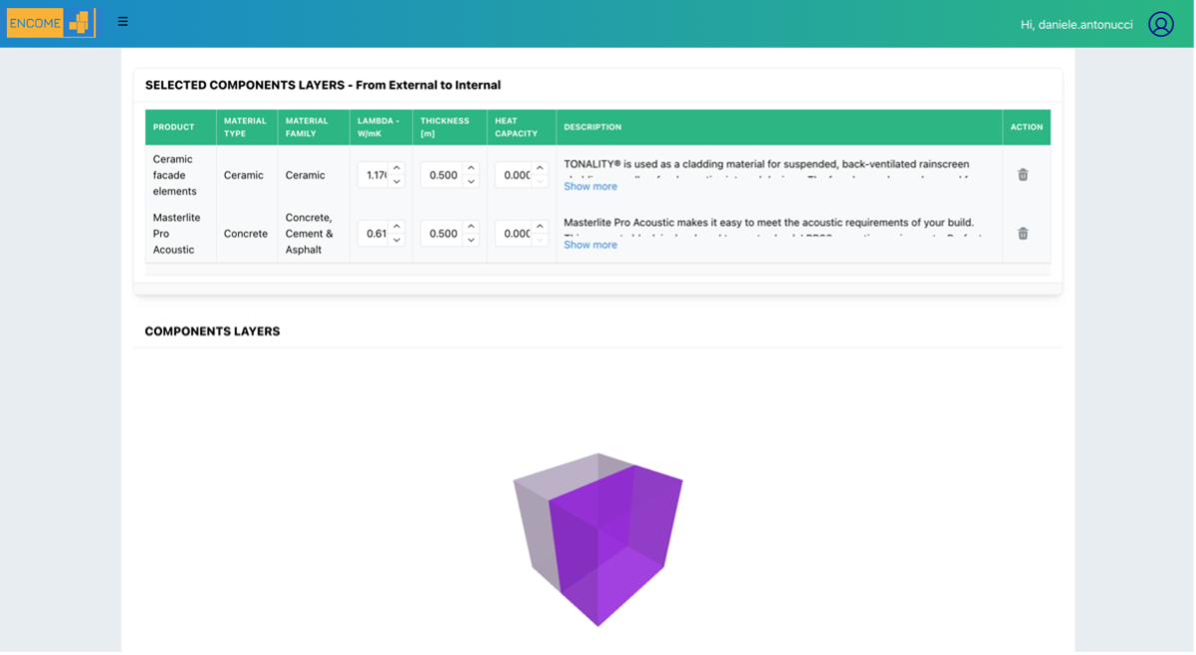Image resolution: width=1196 pixels, height=655 pixels.
Task: Click the Ceramic thickness input field
Action: (x=442, y=176)
